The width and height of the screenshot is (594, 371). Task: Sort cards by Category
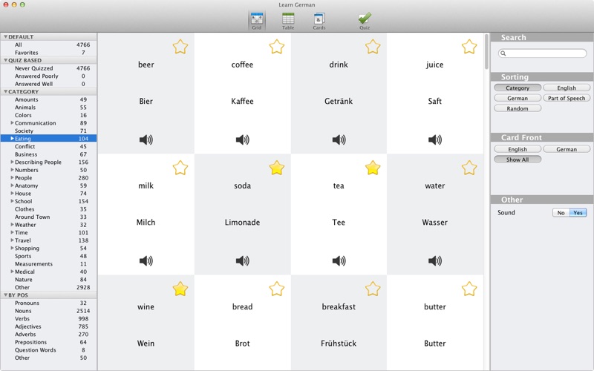click(x=518, y=88)
